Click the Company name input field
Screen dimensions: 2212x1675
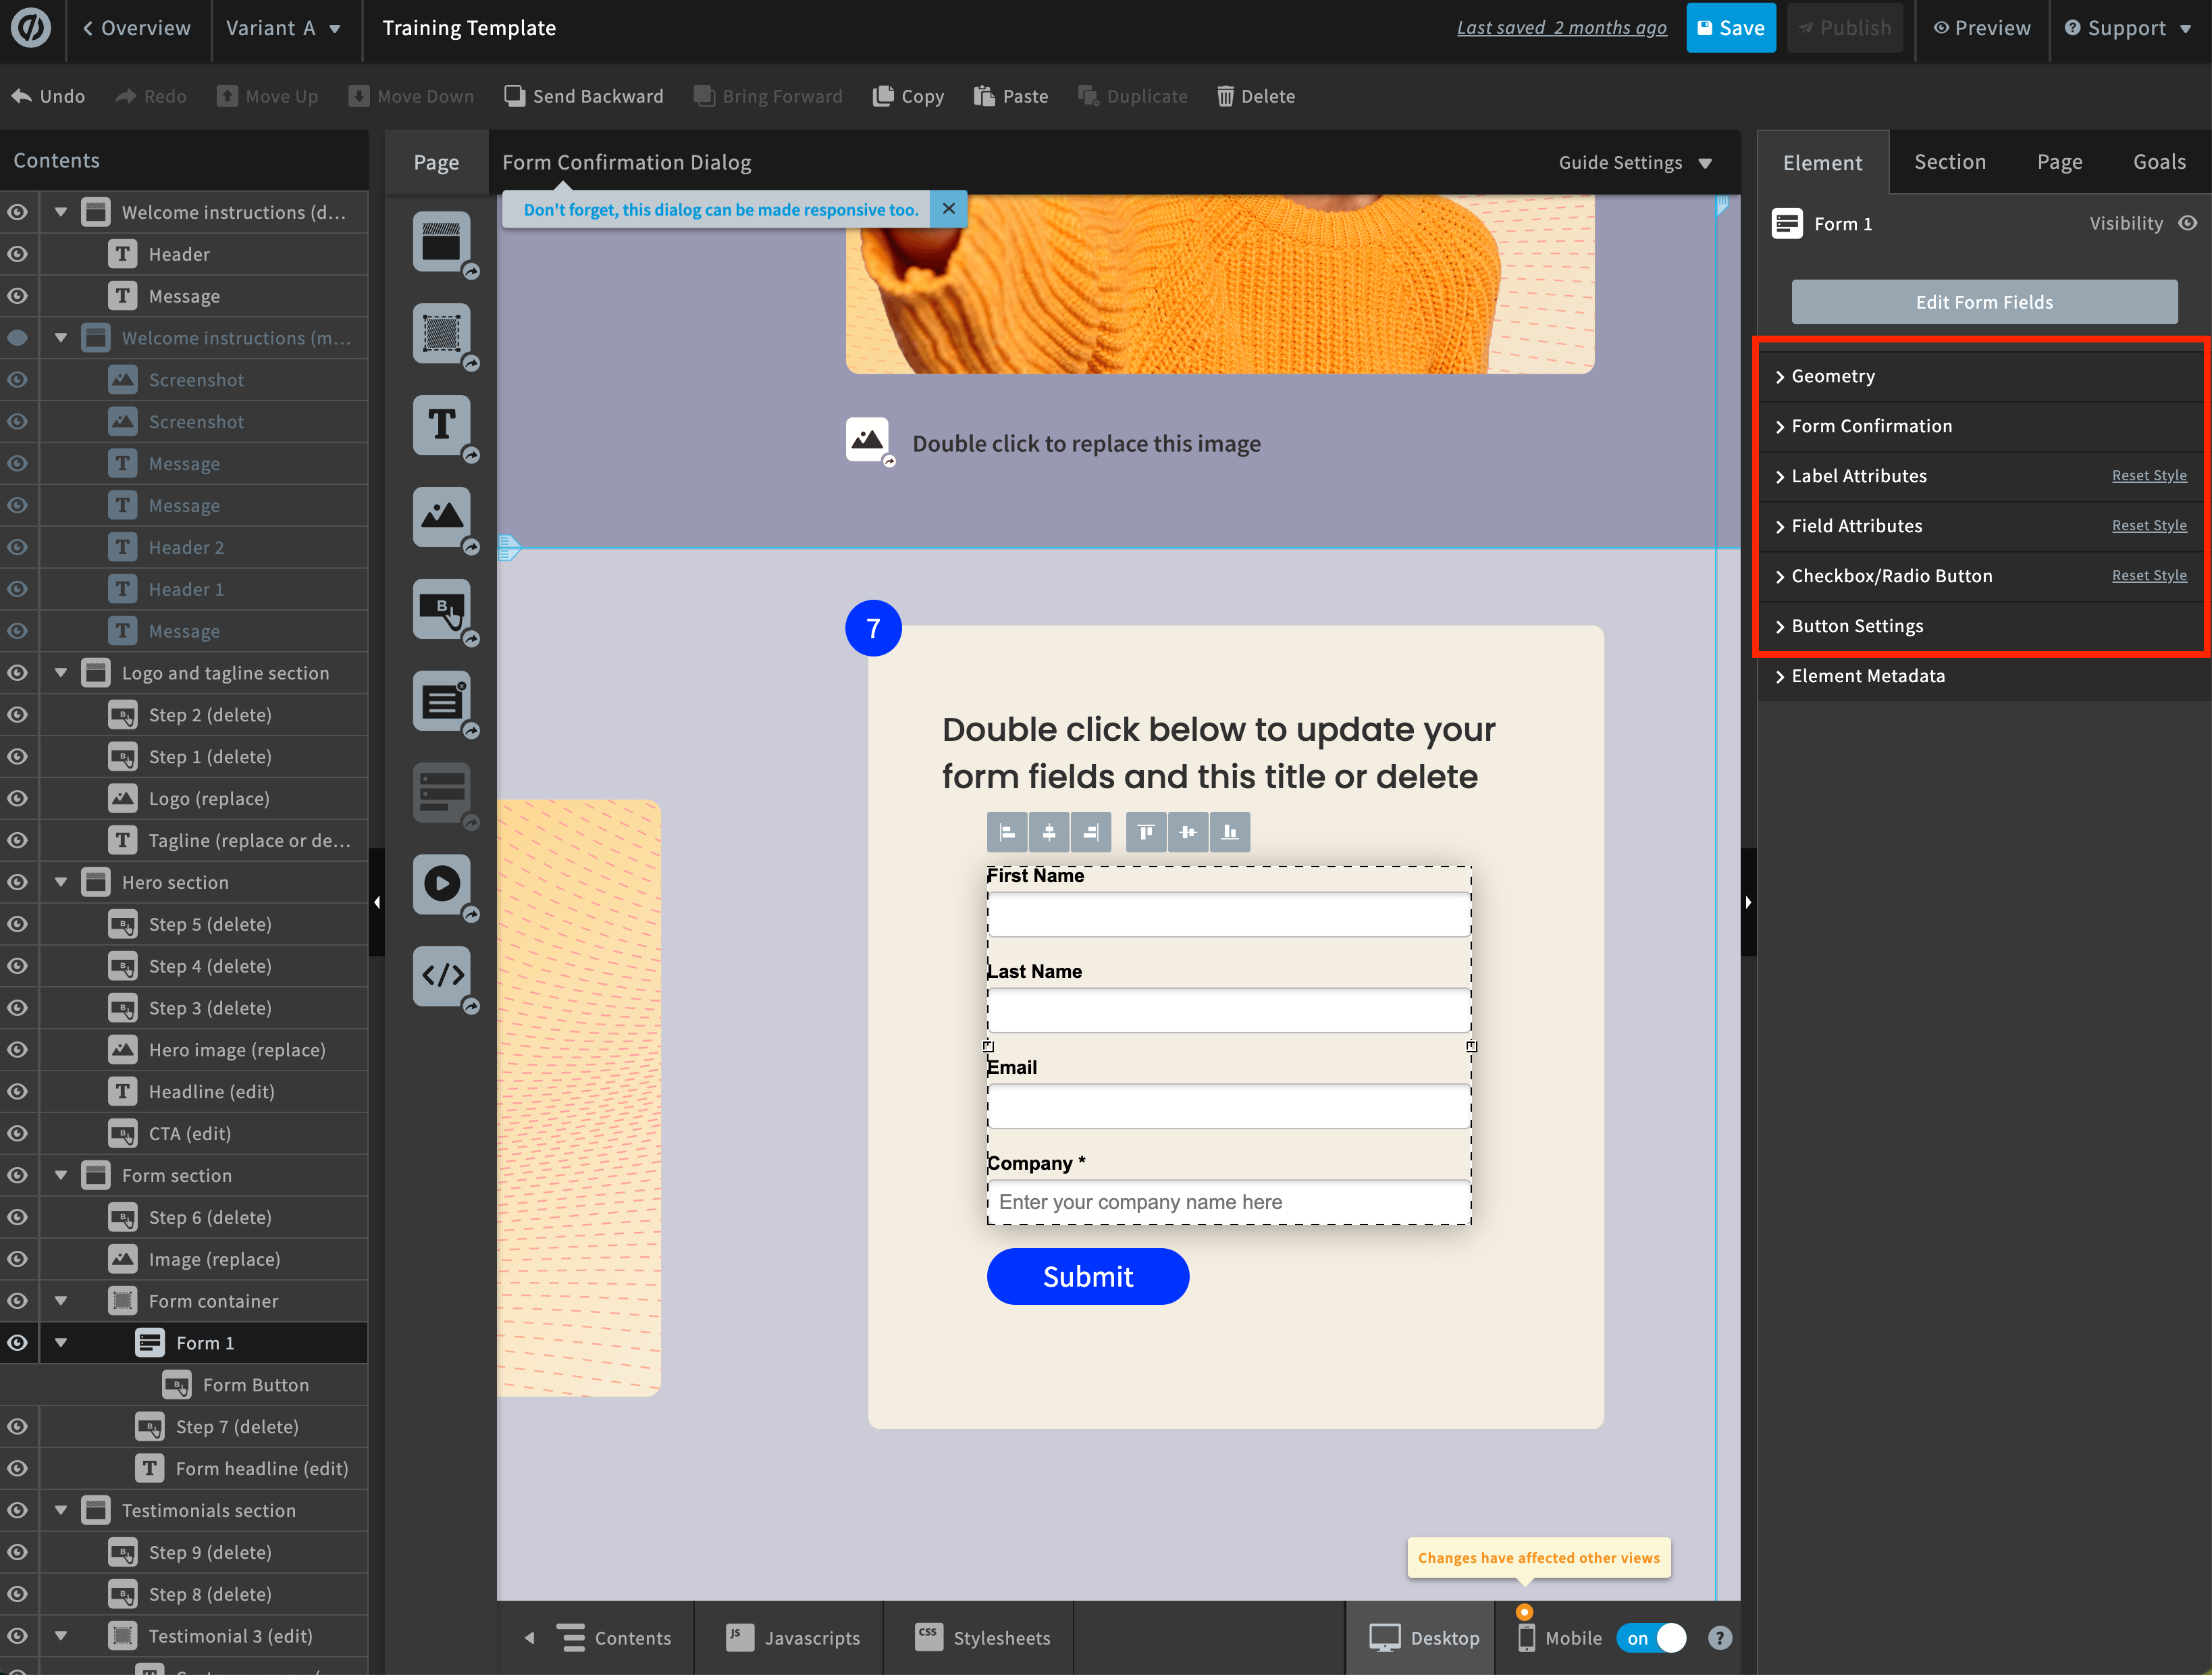point(1228,1202)
